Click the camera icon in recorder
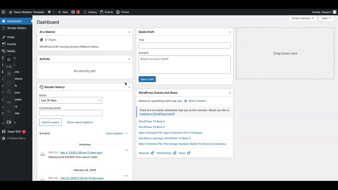The width and height of the screenshot is (338, 190). click(9, 122)
